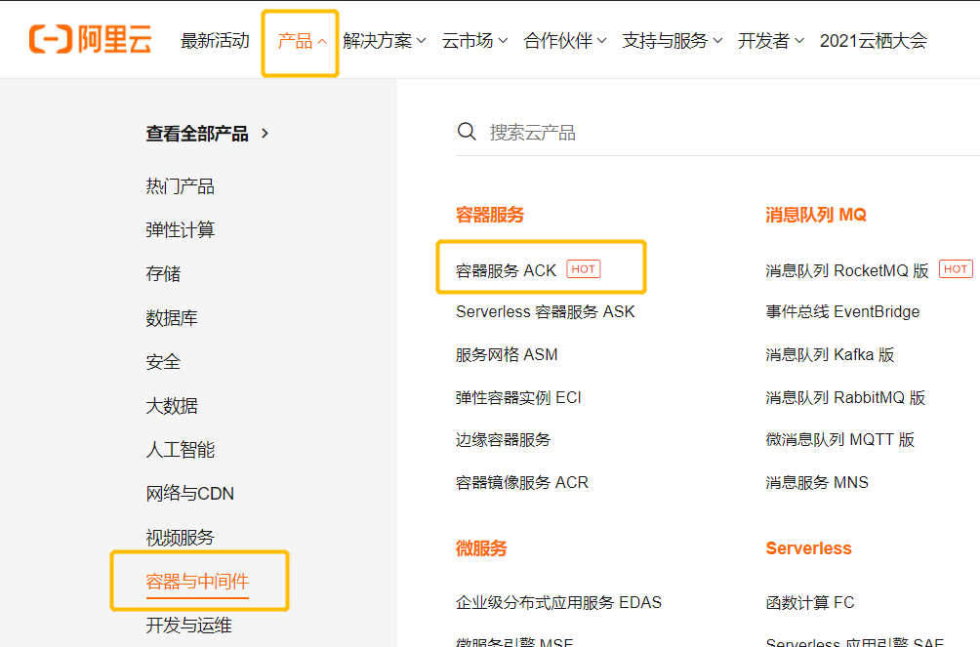Open Serverless 容器服务 ASK
This screenshot has width=980, height=647.
(x=545, y=311)
